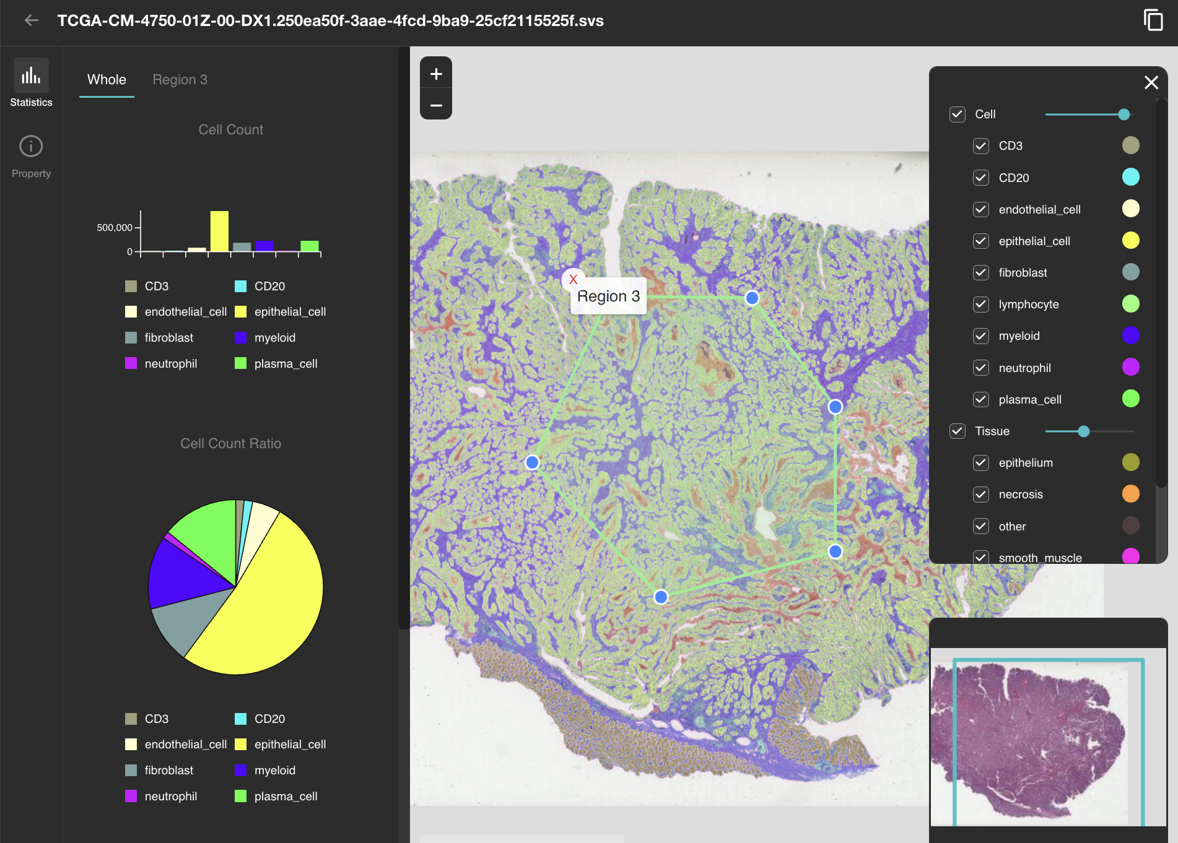The height and width of the screenshot is (843, 1178).
Task: Open the Property info icon
Action: [31, 147]
